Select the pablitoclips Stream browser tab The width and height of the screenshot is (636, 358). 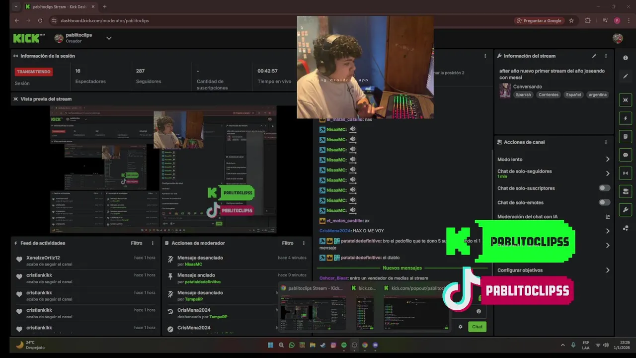60,7
